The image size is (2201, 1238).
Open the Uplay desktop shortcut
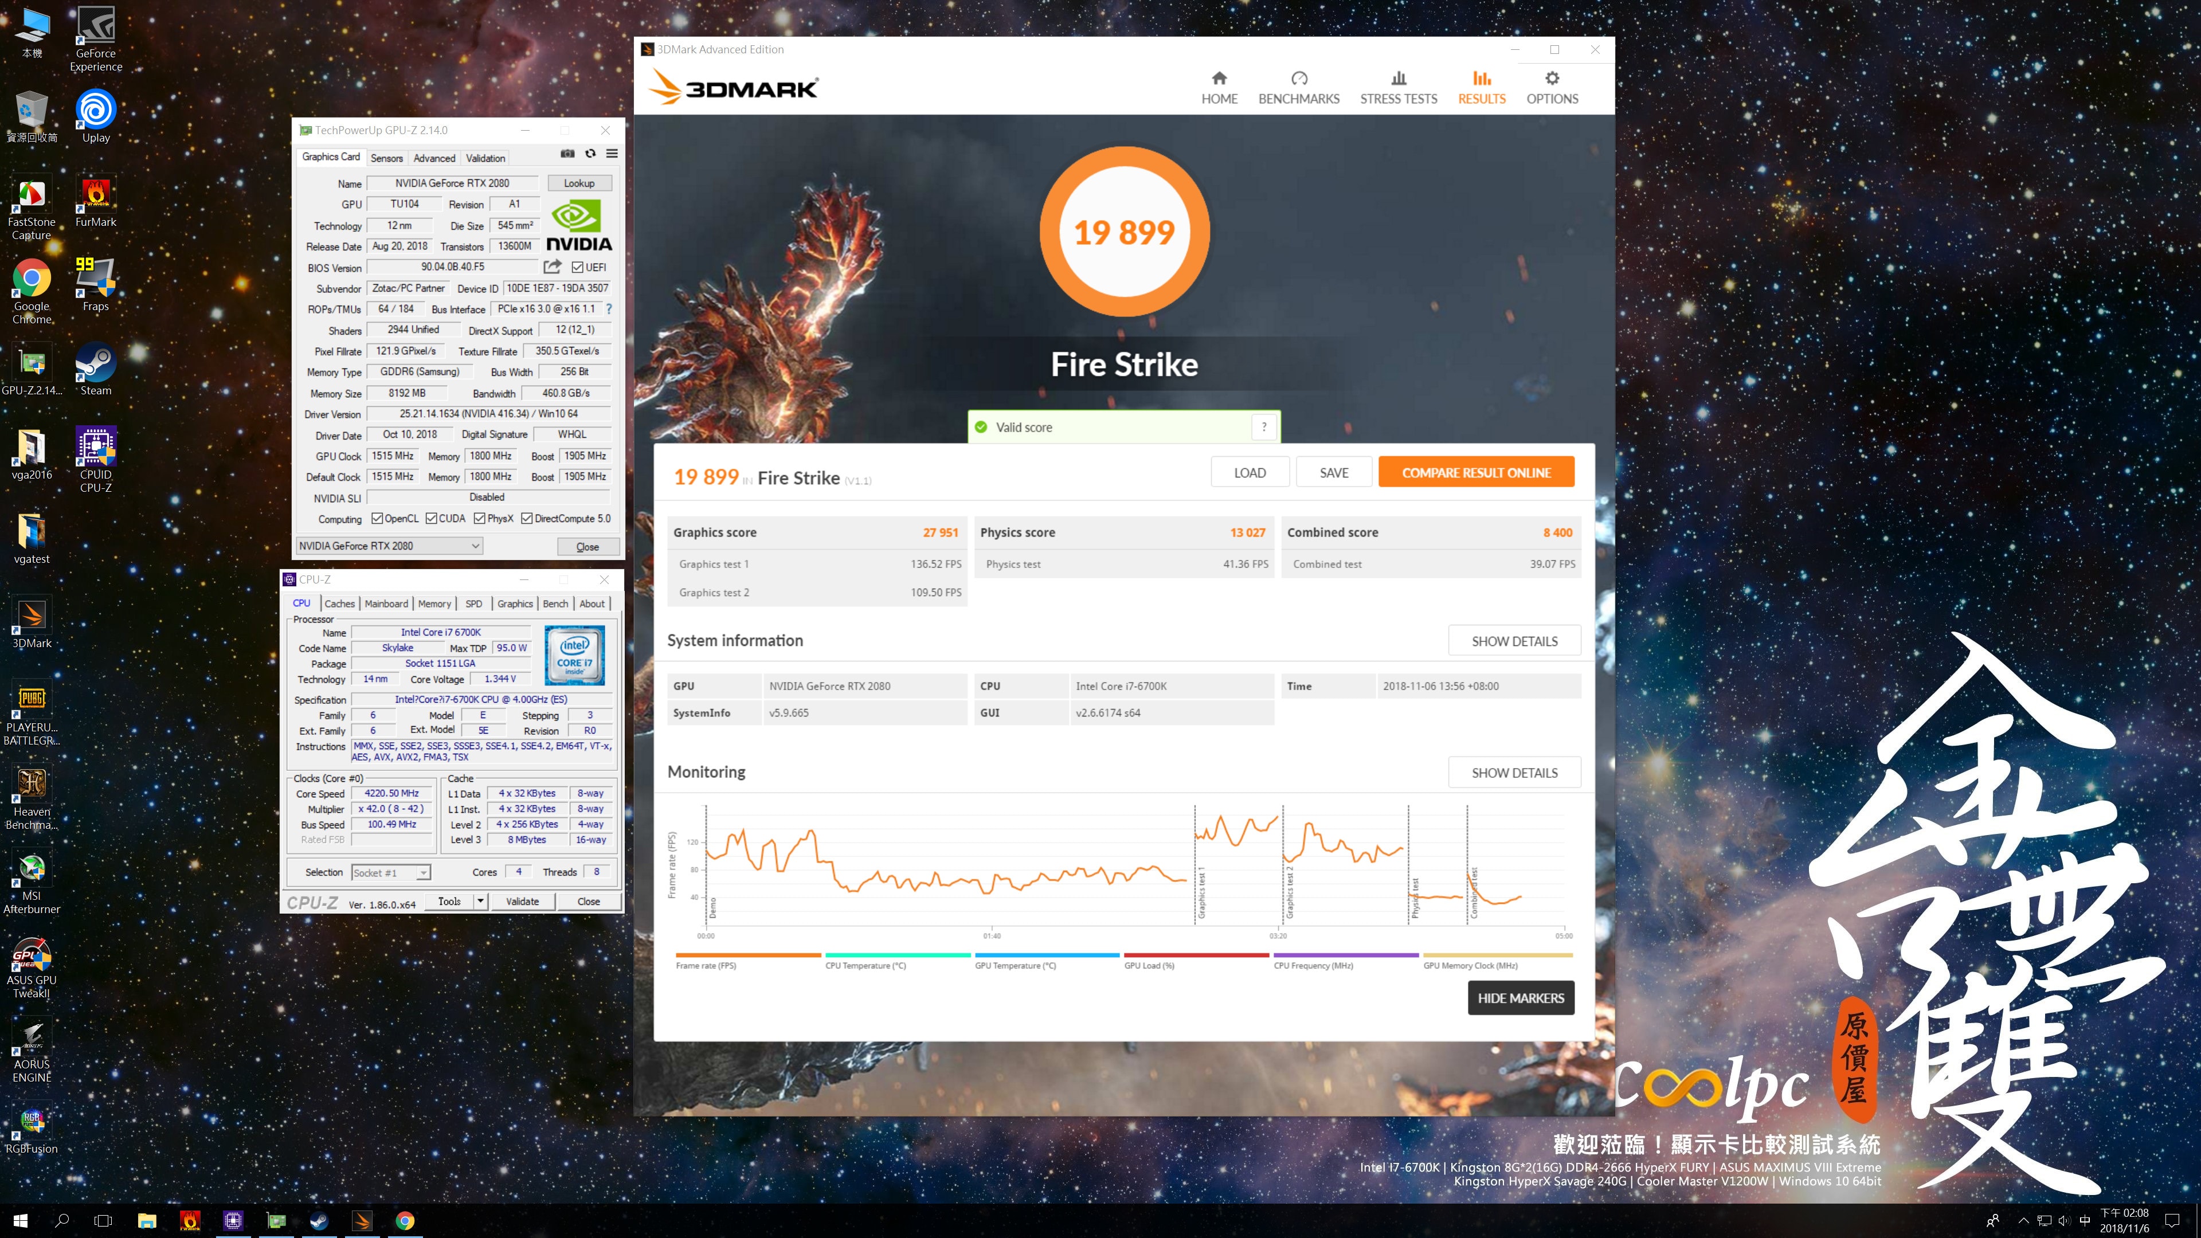[x=96, y=115]
